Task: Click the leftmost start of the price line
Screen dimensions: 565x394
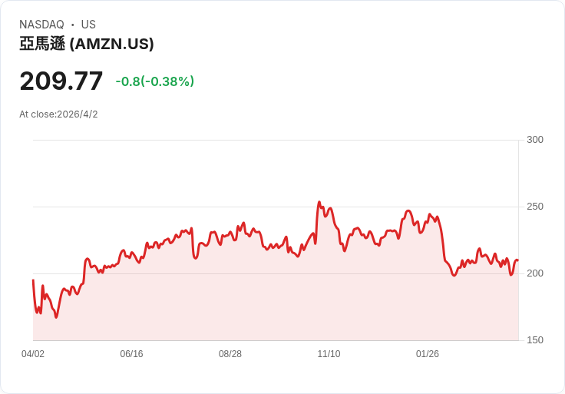Action: [x=33, y=280]
